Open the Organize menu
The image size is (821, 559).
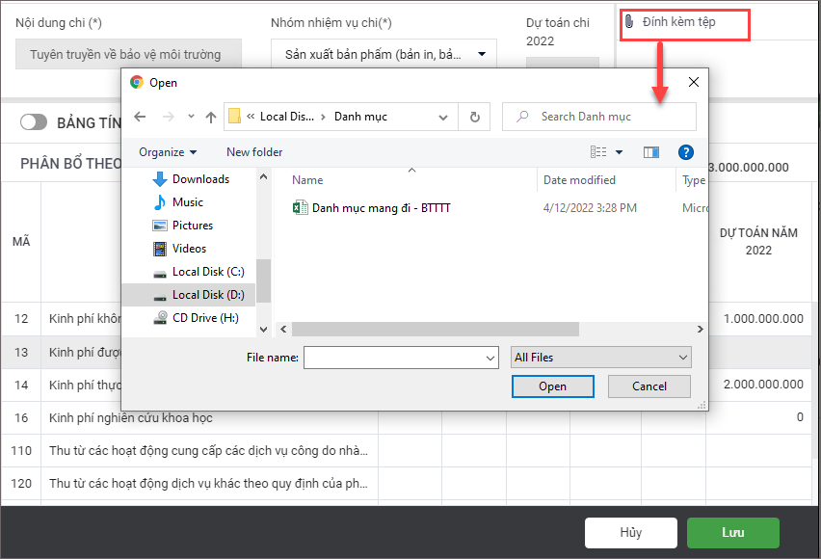point(168,152)
